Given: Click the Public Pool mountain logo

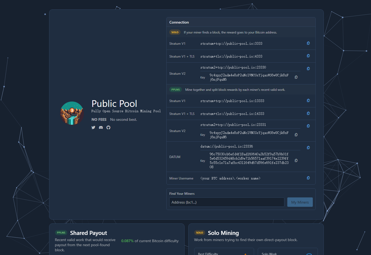Looking at the screenshot, I should coord(72,113).
